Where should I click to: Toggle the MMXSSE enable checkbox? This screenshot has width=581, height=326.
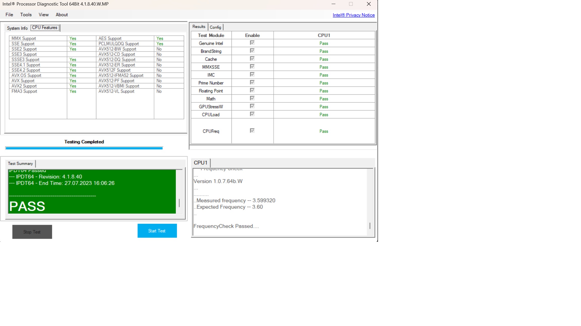point(252,67)
